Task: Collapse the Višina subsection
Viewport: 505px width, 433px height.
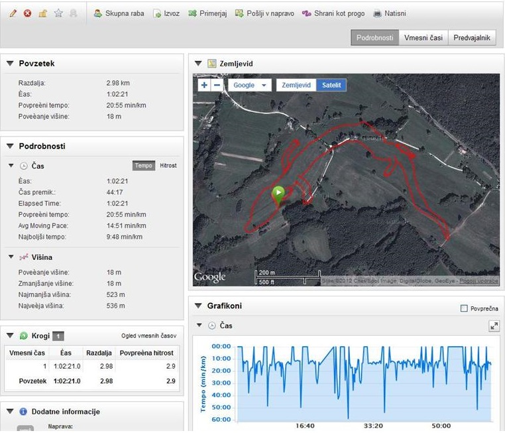Action: tap(11, 257)
